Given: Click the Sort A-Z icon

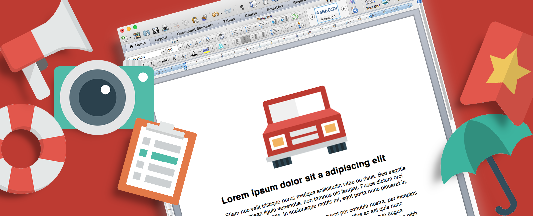Looking at the screenshot, I should (300, 25).
